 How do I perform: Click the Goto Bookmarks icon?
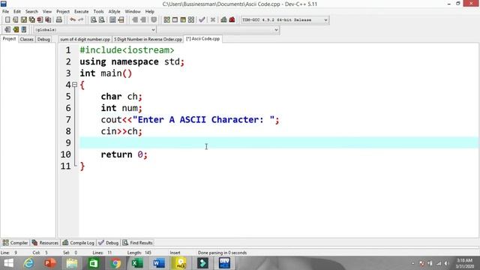(x=24, y=30)
